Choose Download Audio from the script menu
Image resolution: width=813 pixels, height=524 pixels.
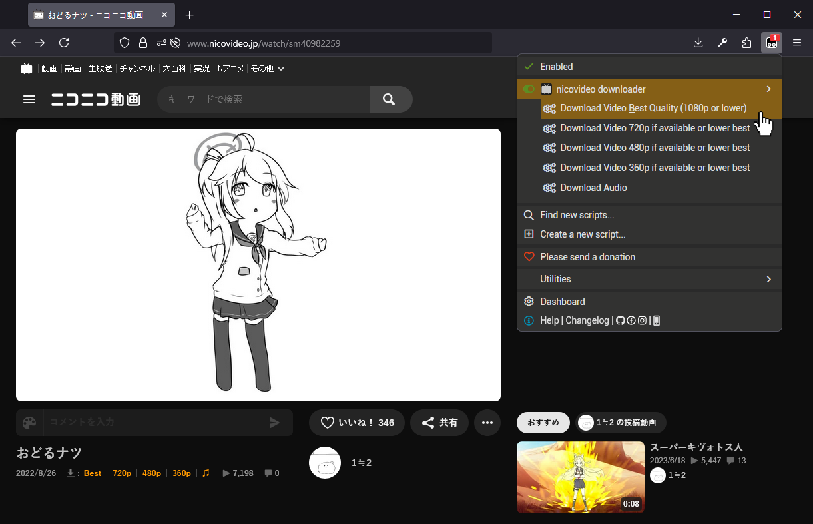593,188
